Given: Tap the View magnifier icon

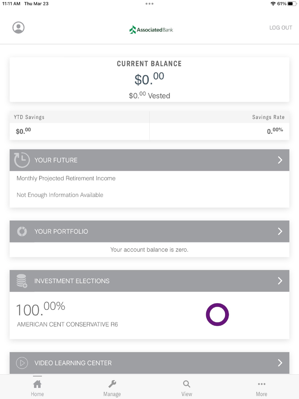Looking at the screenshot, I should click(187, 384).
